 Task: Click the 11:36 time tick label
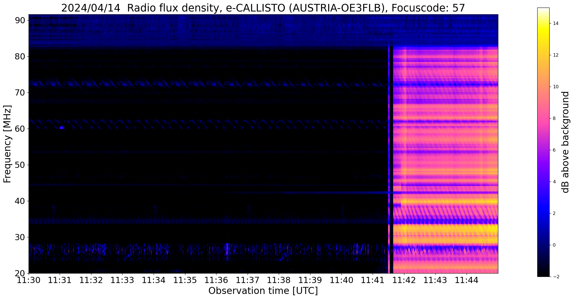[216, 280]
